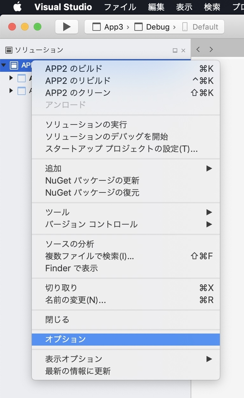Click the green zoom window button

(37, 27)
